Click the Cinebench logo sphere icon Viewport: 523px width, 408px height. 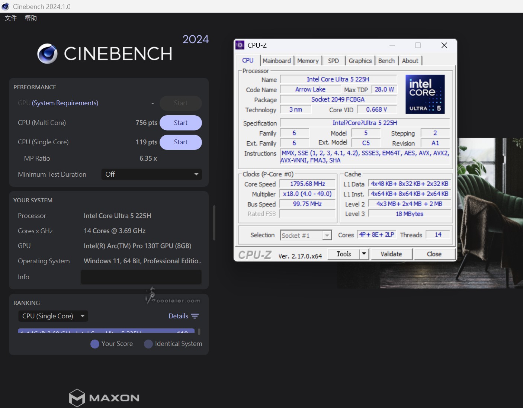pyautogui.click(x=47, y=54)
